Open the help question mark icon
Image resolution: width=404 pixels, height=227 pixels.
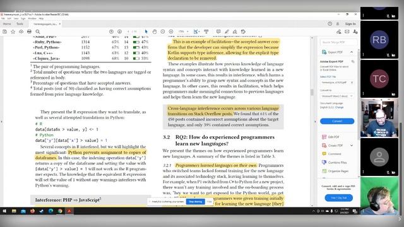330,24
